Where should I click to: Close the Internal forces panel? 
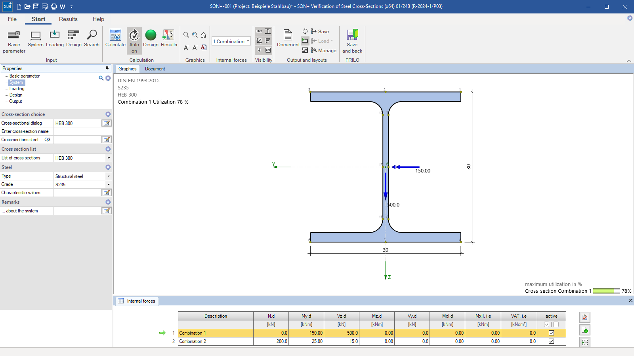click(630, 301)
